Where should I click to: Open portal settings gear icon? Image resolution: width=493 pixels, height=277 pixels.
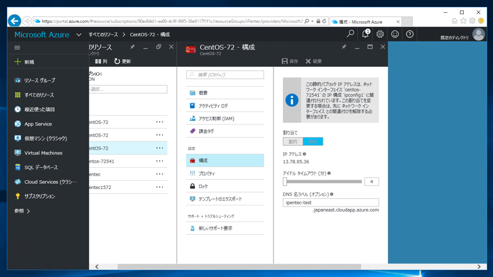tap(380, 34)
